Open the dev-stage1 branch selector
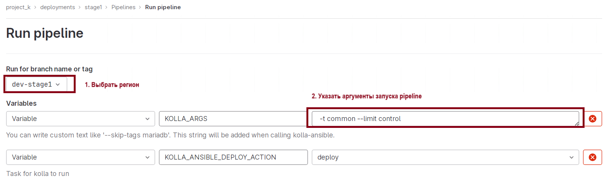 coord(36,84)
